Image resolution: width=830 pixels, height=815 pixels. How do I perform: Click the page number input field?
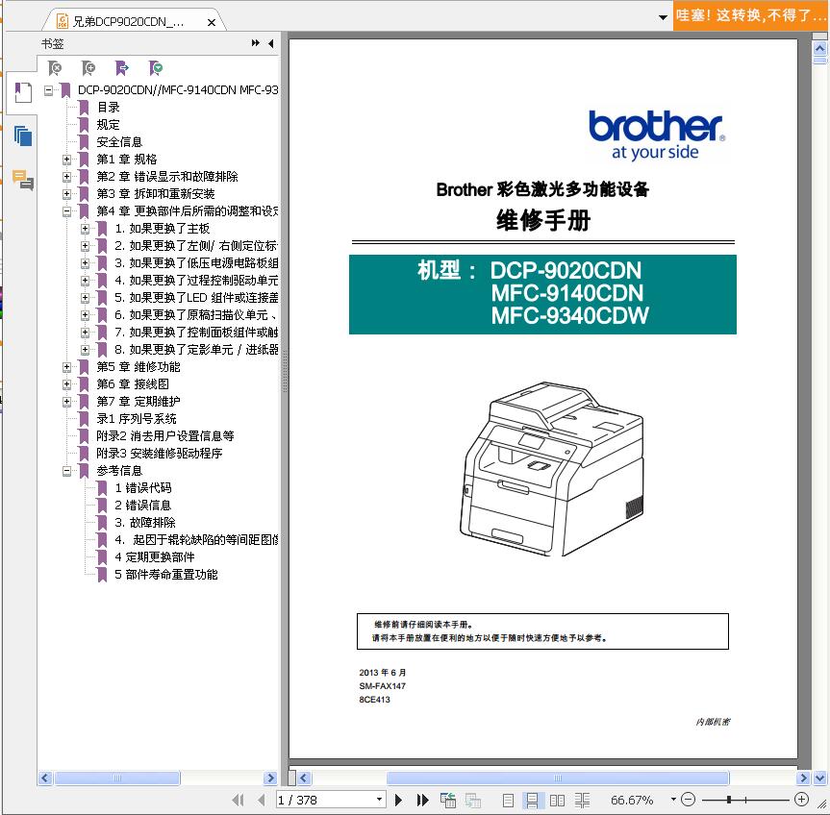325,801
